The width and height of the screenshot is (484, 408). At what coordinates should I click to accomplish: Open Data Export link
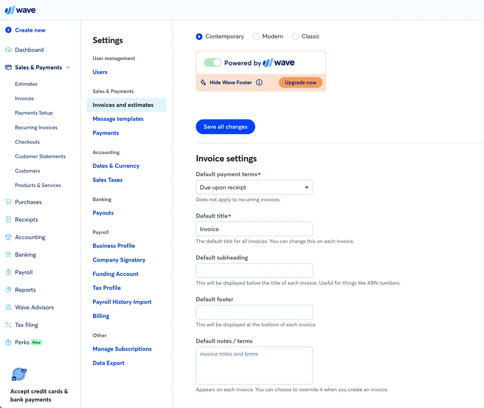108,363
